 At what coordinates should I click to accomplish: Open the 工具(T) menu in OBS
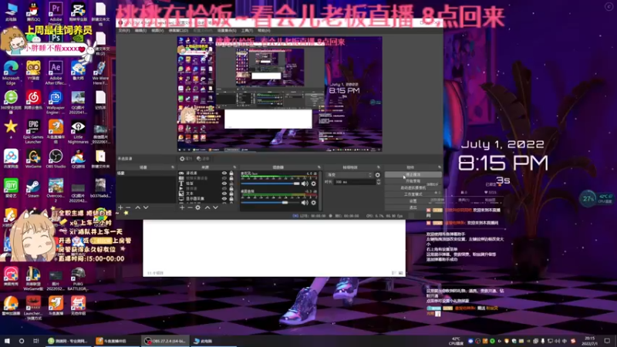coord(247,30)
